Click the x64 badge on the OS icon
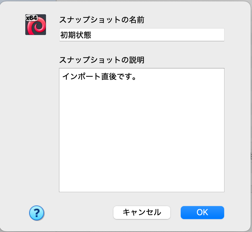The image size is (252, 232). 32,18
